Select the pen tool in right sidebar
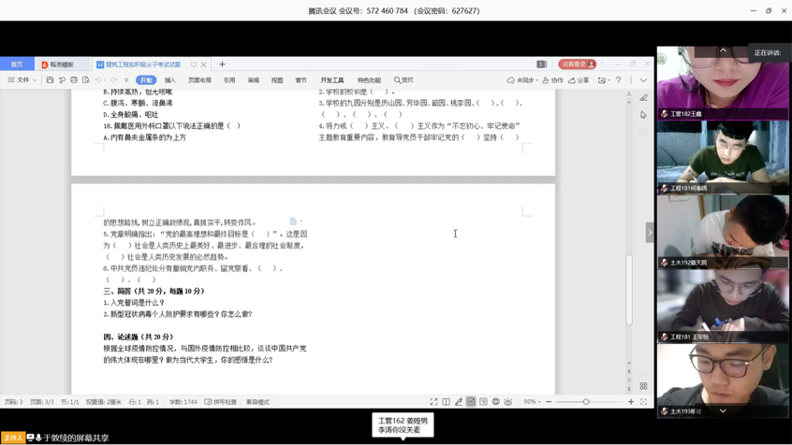Screen dimensions: 792x445 (x=643, y=97)
